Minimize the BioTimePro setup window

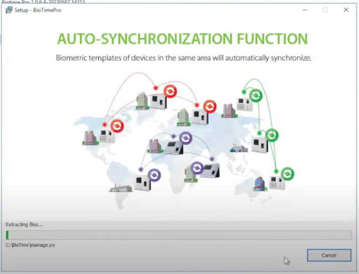(x=305, y=10)
